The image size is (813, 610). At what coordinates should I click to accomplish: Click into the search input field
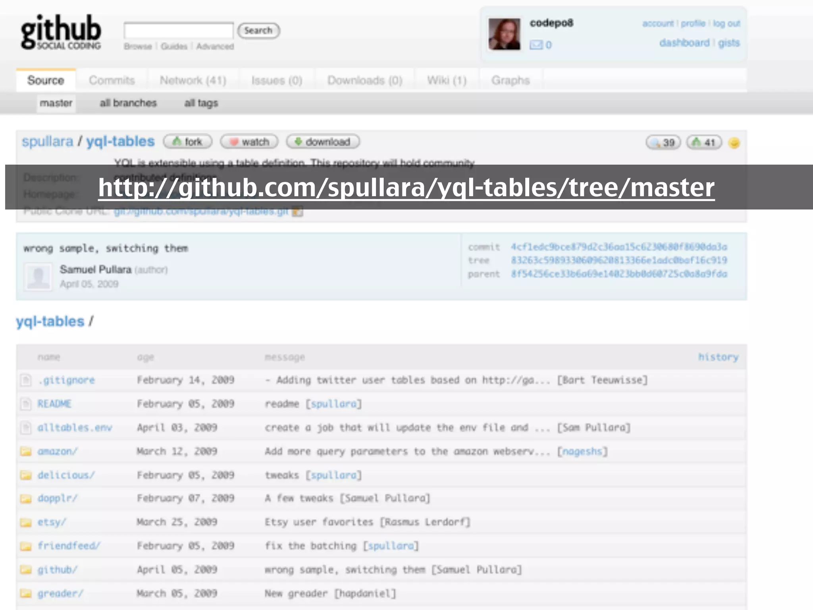point(179,31)
